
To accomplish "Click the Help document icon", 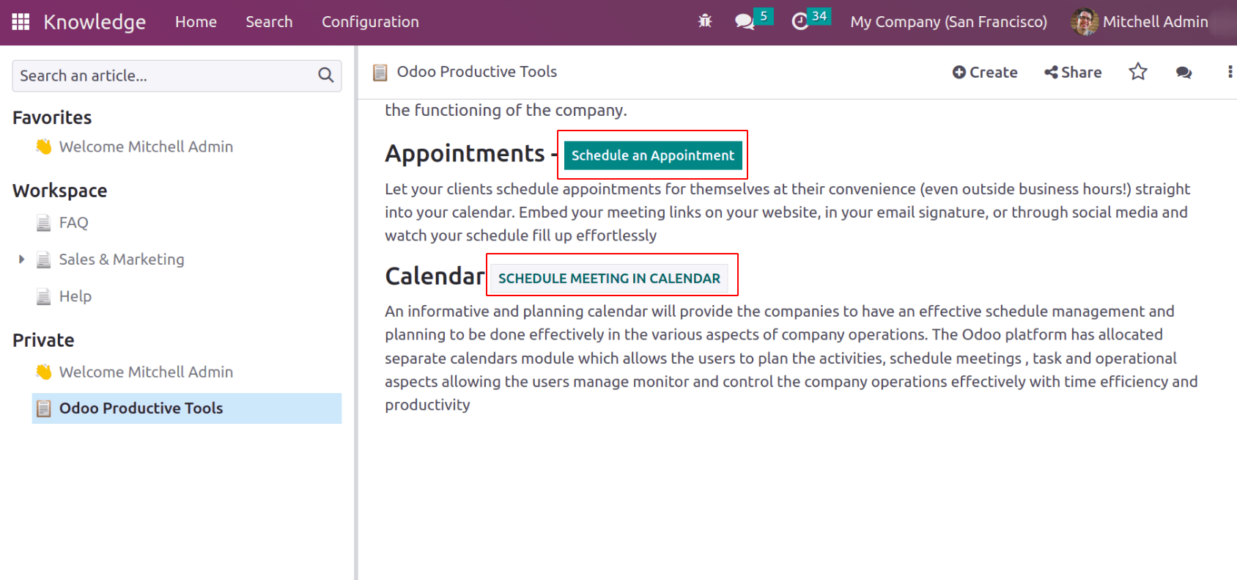I will tap(44, 296).
